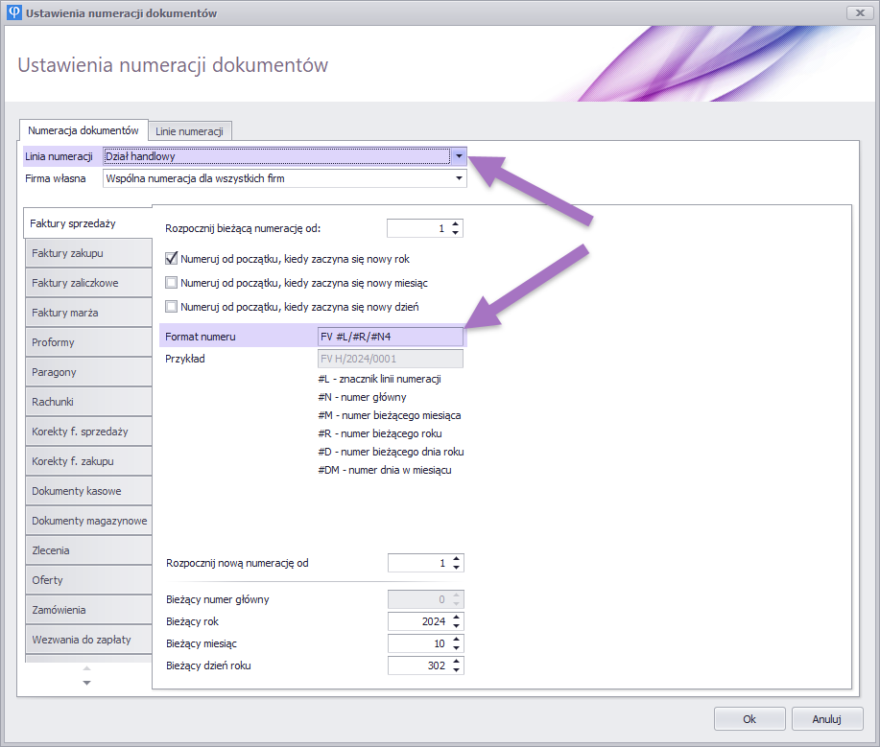Enable restart numbering on new month

point(172,283)
